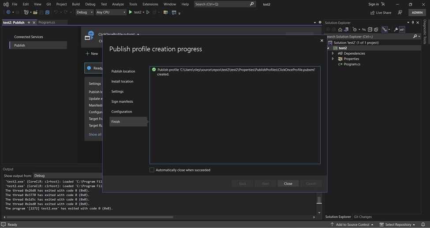This screenshot has width=430, height=228.
Task: Click Add to Source Control
Action: [x=351, y=224]
